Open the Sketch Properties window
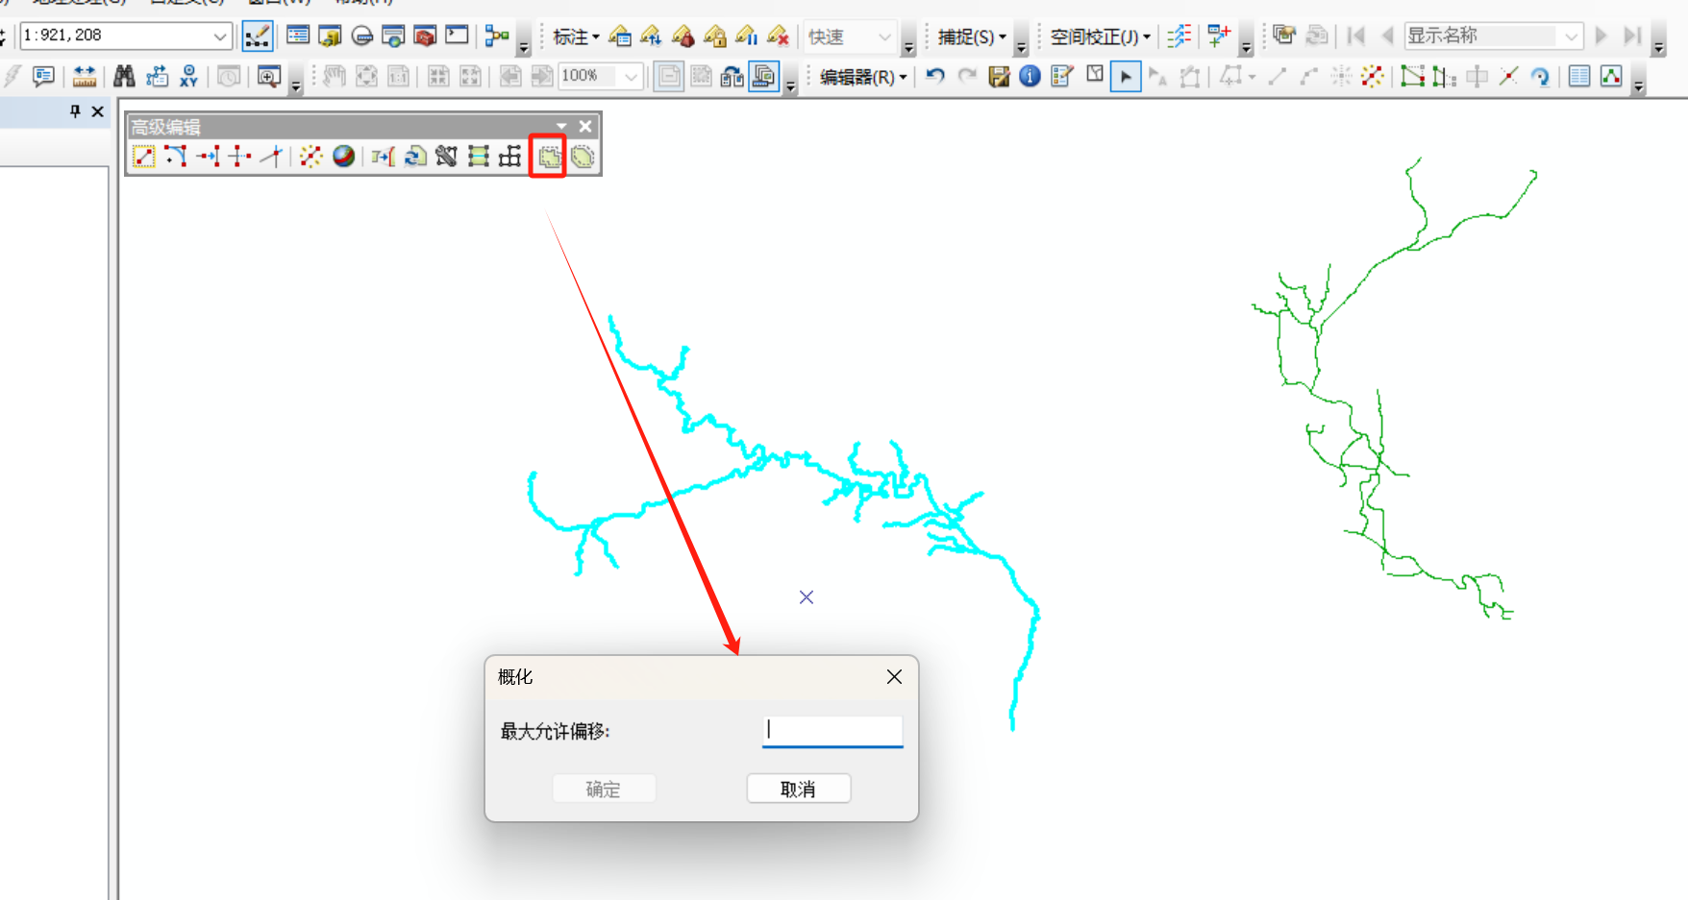 (1611, 76)
